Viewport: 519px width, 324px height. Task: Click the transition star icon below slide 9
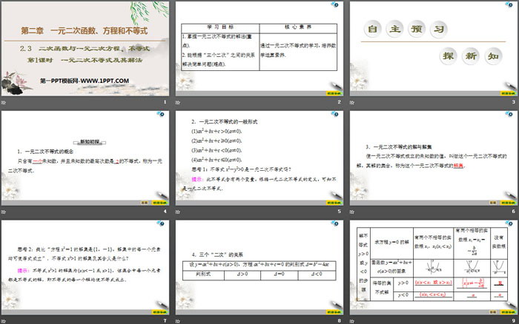coord(351,320)
